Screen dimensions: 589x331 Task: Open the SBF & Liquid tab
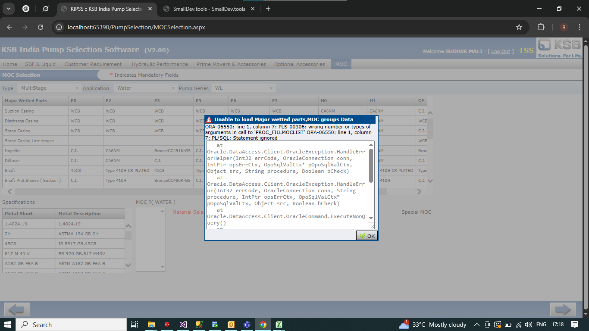coord(40,64)
